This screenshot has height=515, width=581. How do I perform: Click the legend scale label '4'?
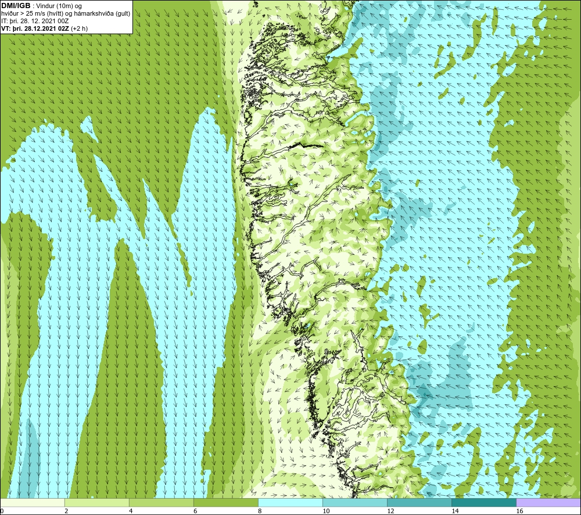click(x=131, y=511)
